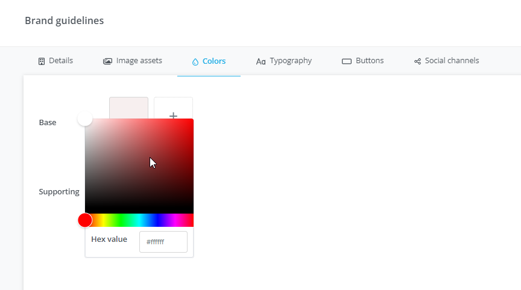This screenshot has height=290, width=521.
Task: Switch to the Typography tab
Action: tap(284, 61)
